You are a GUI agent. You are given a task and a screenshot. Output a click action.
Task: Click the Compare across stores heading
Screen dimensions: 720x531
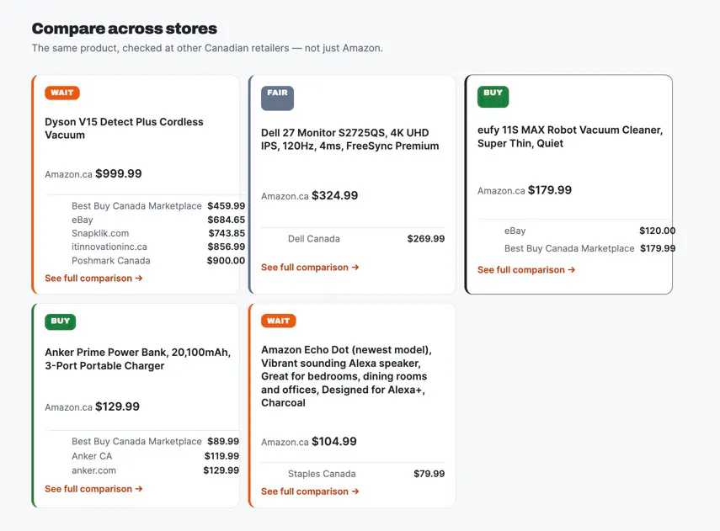[125, 29]
